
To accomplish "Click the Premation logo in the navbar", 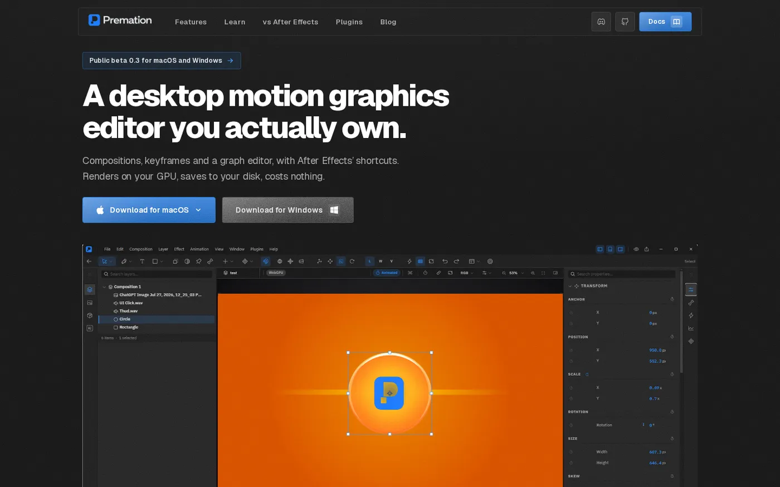I will (120, 21).
